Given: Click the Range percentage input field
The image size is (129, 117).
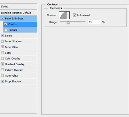Looking at the screenshot, I should click(94, 22).
